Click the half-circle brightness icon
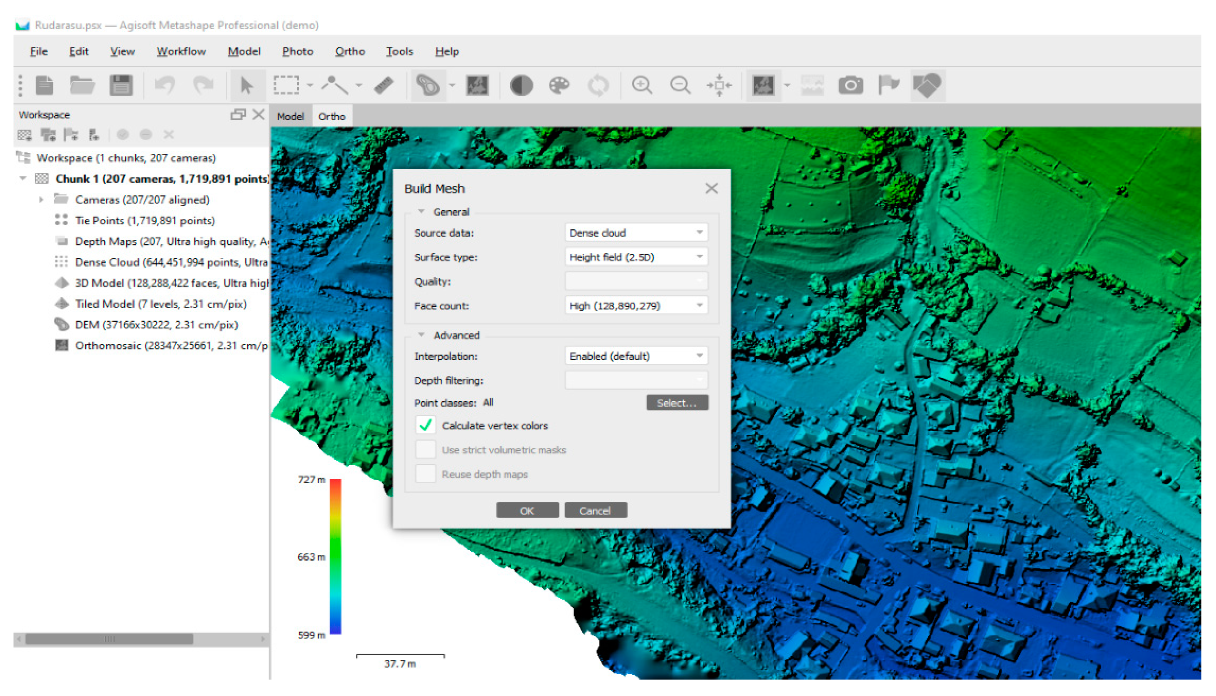Screen dimensions: 1216x696 [521, 85]
